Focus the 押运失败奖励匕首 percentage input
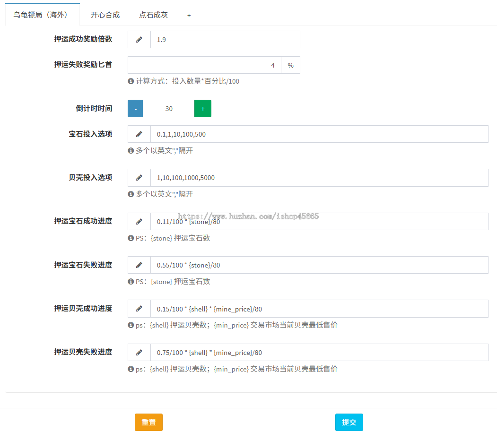This screenshot has height=432, width=497. [204, 65]
